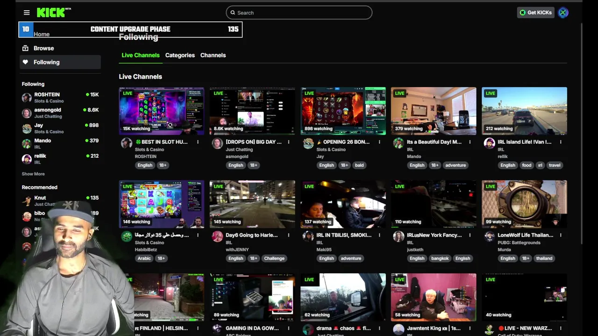
Task: Click the Arabic tag on HabibiBetz stream
Action: [144, 259]
